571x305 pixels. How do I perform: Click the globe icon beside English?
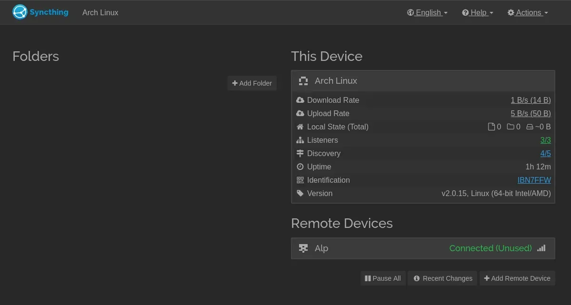pyautogui.click(x=411, y=12)
